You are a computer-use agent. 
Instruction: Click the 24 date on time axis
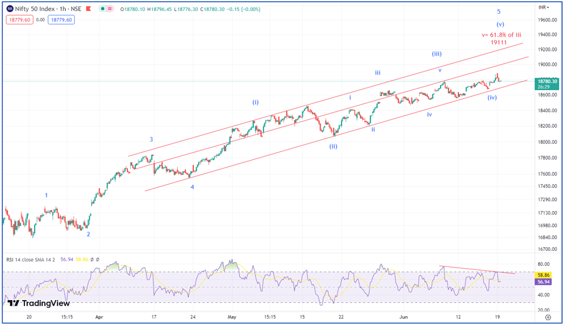[x=193, y=317]
